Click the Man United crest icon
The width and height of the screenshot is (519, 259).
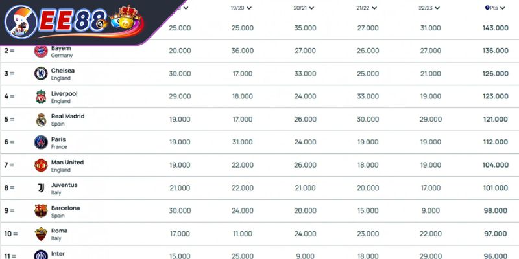[x=41, y=165]
